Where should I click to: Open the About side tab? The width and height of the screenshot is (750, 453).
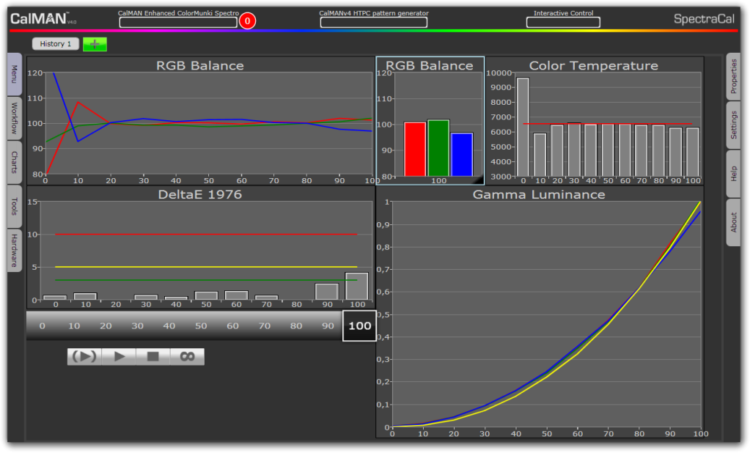[x=733, y=222]
